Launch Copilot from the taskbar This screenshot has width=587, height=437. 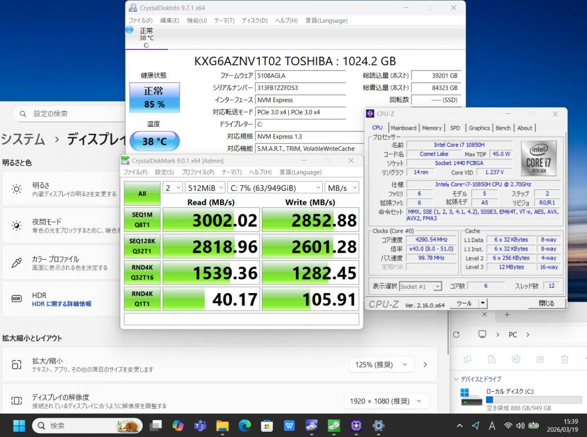click(x=178, y=425)
